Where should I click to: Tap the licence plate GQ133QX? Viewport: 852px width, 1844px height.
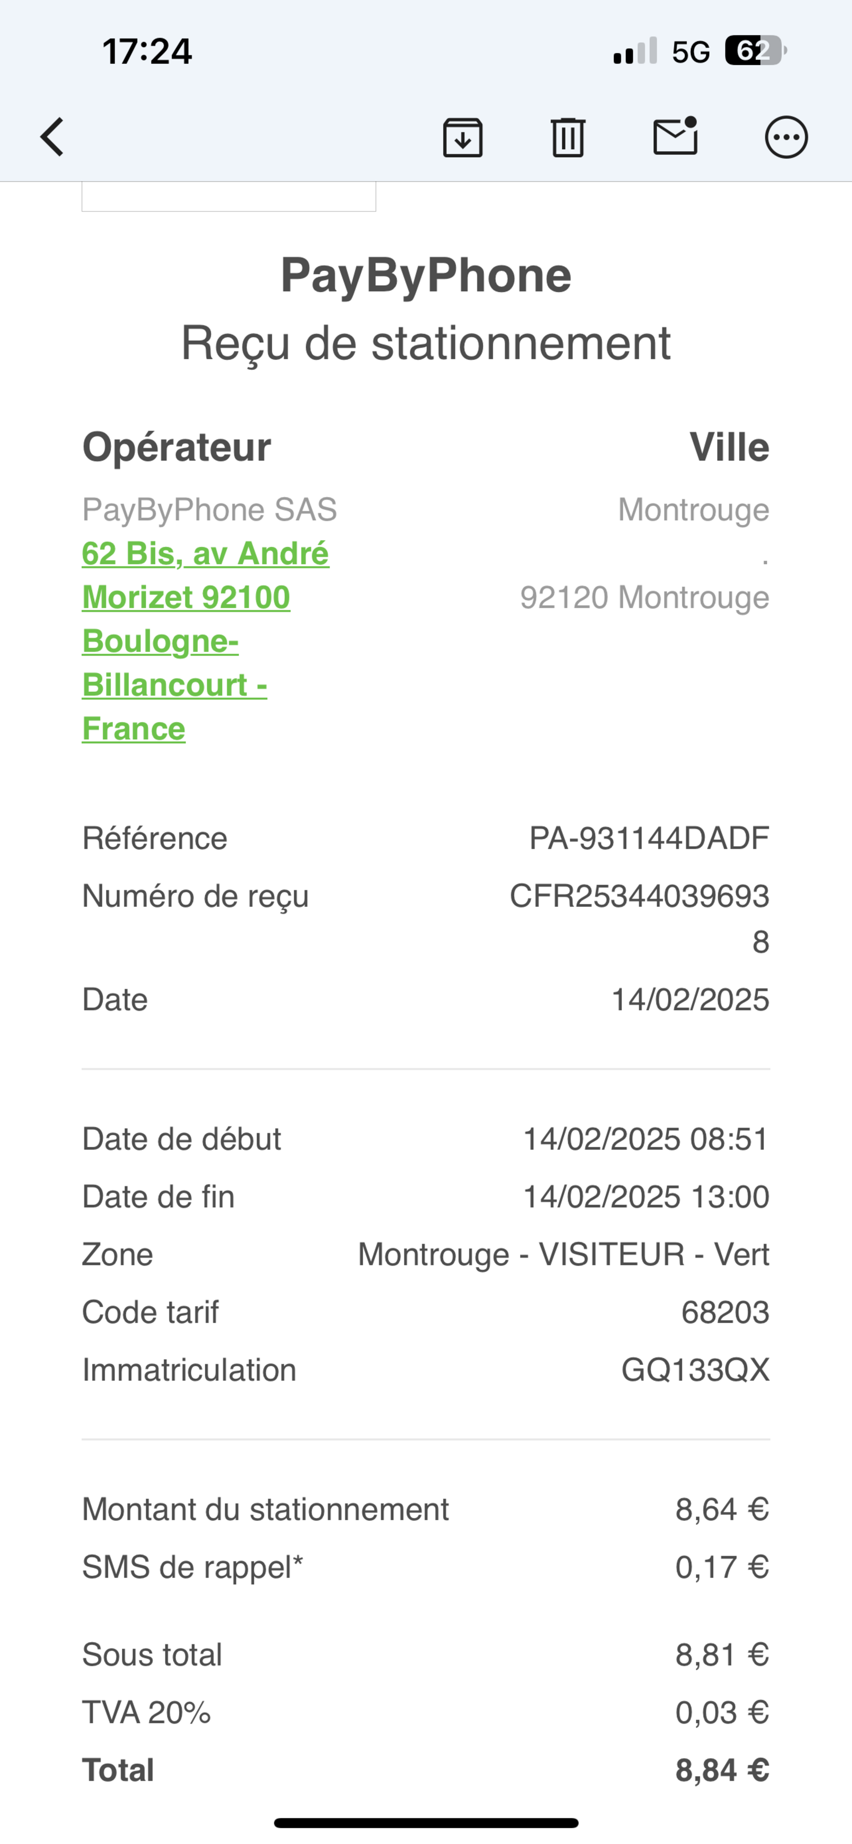click(x=695, y=1370)
